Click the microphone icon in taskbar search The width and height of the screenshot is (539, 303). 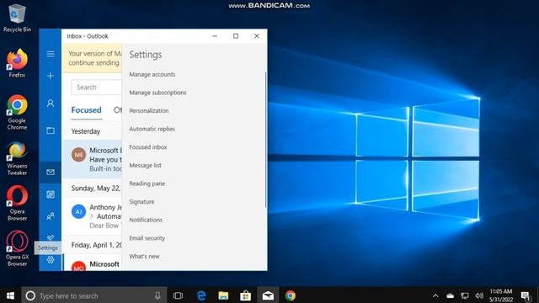(157, 295)
